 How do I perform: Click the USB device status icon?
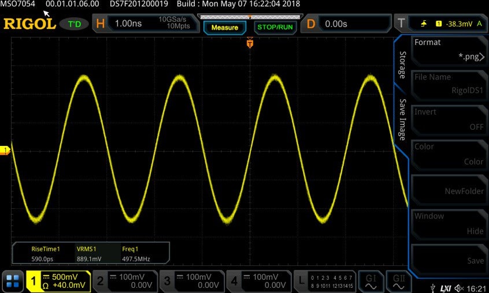click(x=432, y=288)
